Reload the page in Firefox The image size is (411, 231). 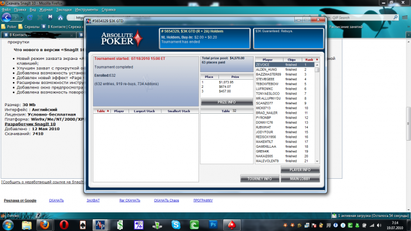click(x=29, y=18)
